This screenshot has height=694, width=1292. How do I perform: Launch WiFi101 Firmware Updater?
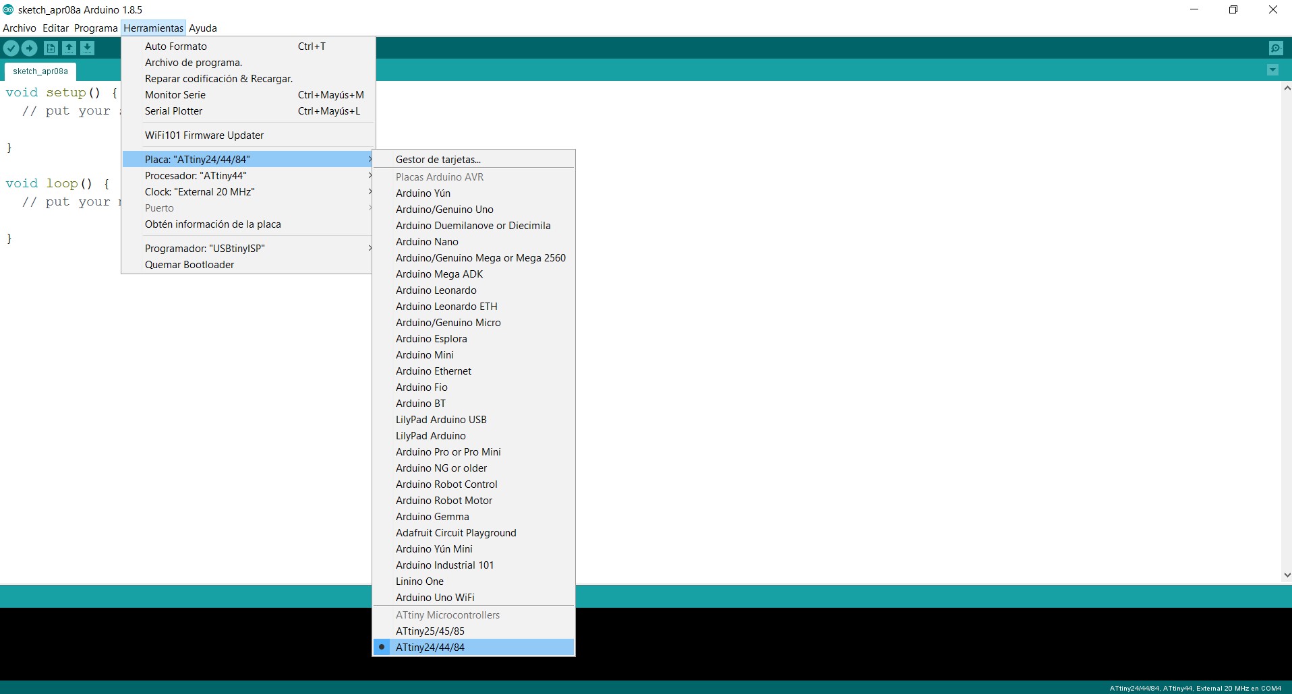248,135
